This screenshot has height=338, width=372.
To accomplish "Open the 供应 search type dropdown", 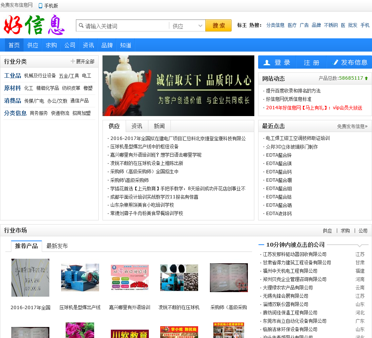I will (x=187, y=25).
